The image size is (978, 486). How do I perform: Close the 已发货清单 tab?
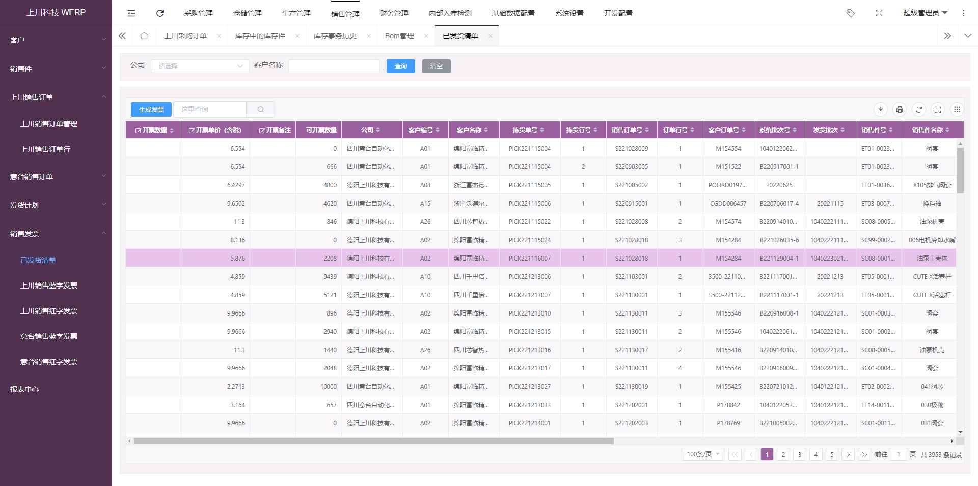491,36
